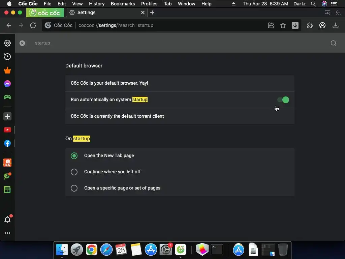The image size is (345, 259).
Task: Add a new sidebar shortcut with plus
Action: pyautogui.click(x=7, y=116)
